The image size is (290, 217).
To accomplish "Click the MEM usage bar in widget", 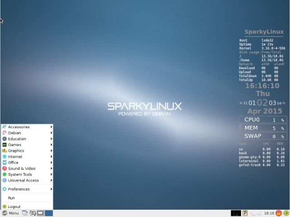I will click(263, 128).
